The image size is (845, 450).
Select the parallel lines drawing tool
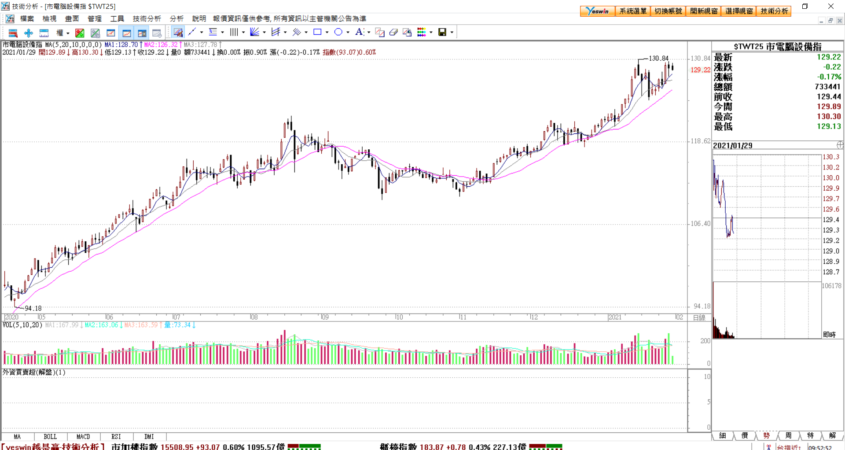pyautogui.click(x=297, y=32)
